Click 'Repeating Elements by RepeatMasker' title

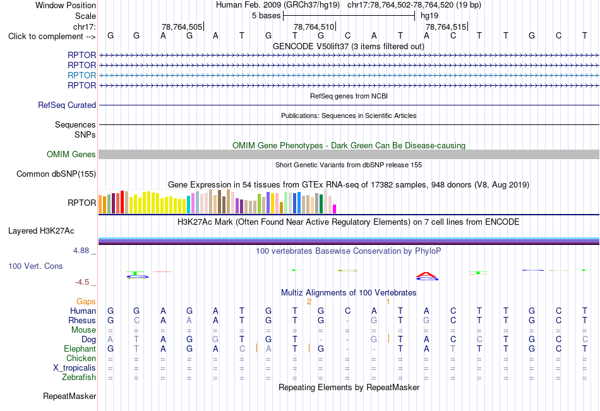click(349, 387)
